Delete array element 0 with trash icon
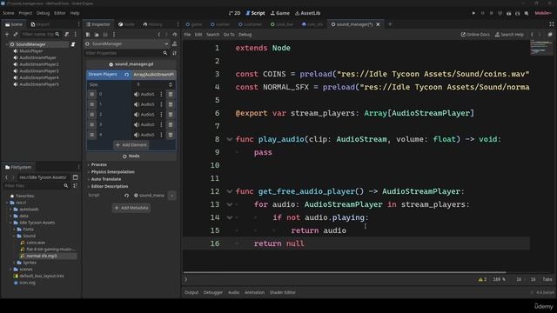 171,94
